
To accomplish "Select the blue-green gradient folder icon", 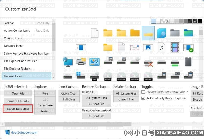I will 188,33.
